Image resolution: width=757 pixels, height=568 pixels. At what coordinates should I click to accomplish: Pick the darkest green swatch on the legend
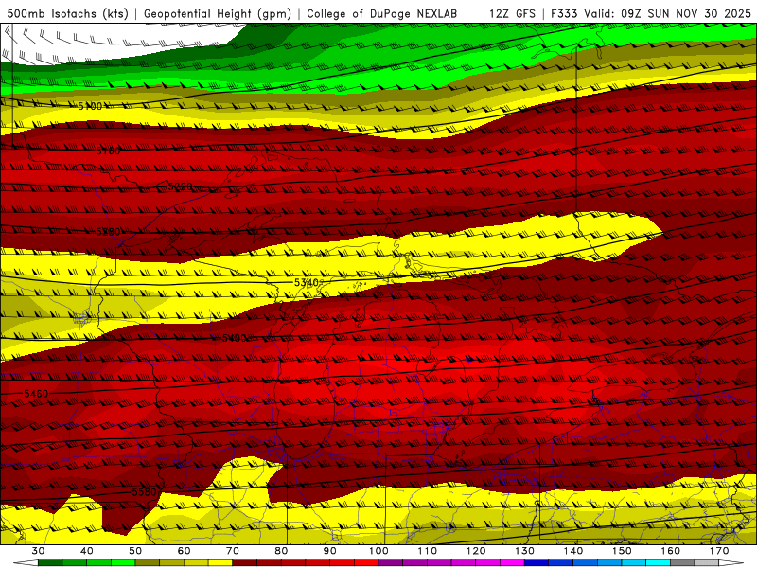50,563
